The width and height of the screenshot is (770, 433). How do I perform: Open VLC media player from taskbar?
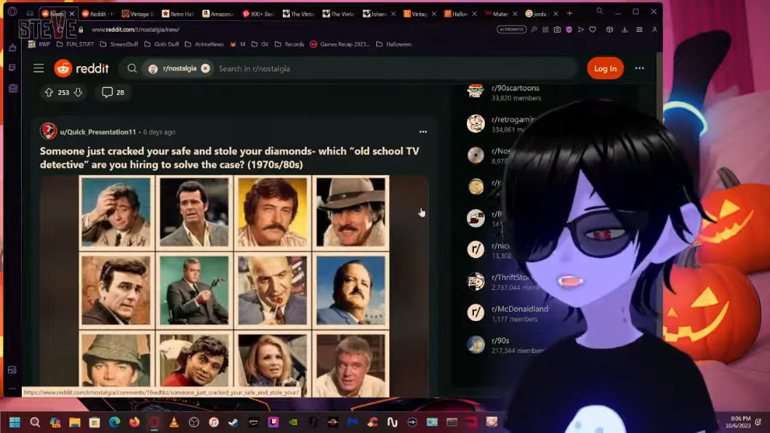pos(174,422)
